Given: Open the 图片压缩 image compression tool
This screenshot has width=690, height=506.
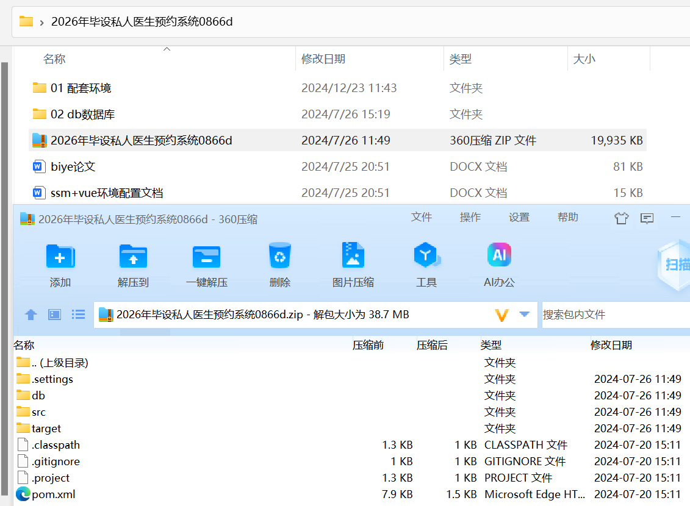Looking at the screenshot, I should point(353,255).
